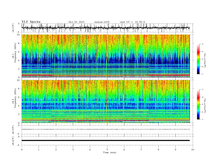The width and height of the screenshot is (217, 168).
Task: Click the thick ch.4 voltage trace
Action: coord(105,141)
